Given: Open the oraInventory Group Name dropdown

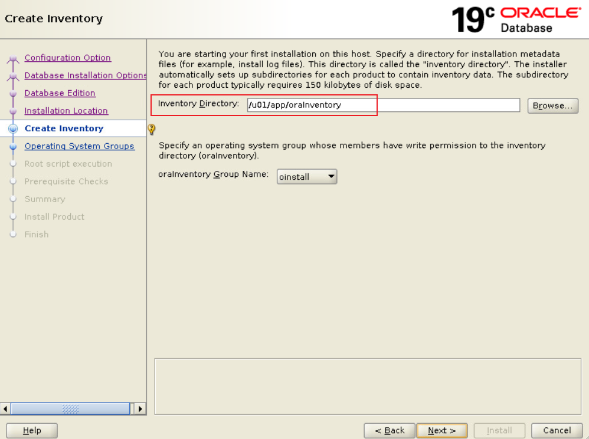Looking at the screenshot, I should click(306, 177).
